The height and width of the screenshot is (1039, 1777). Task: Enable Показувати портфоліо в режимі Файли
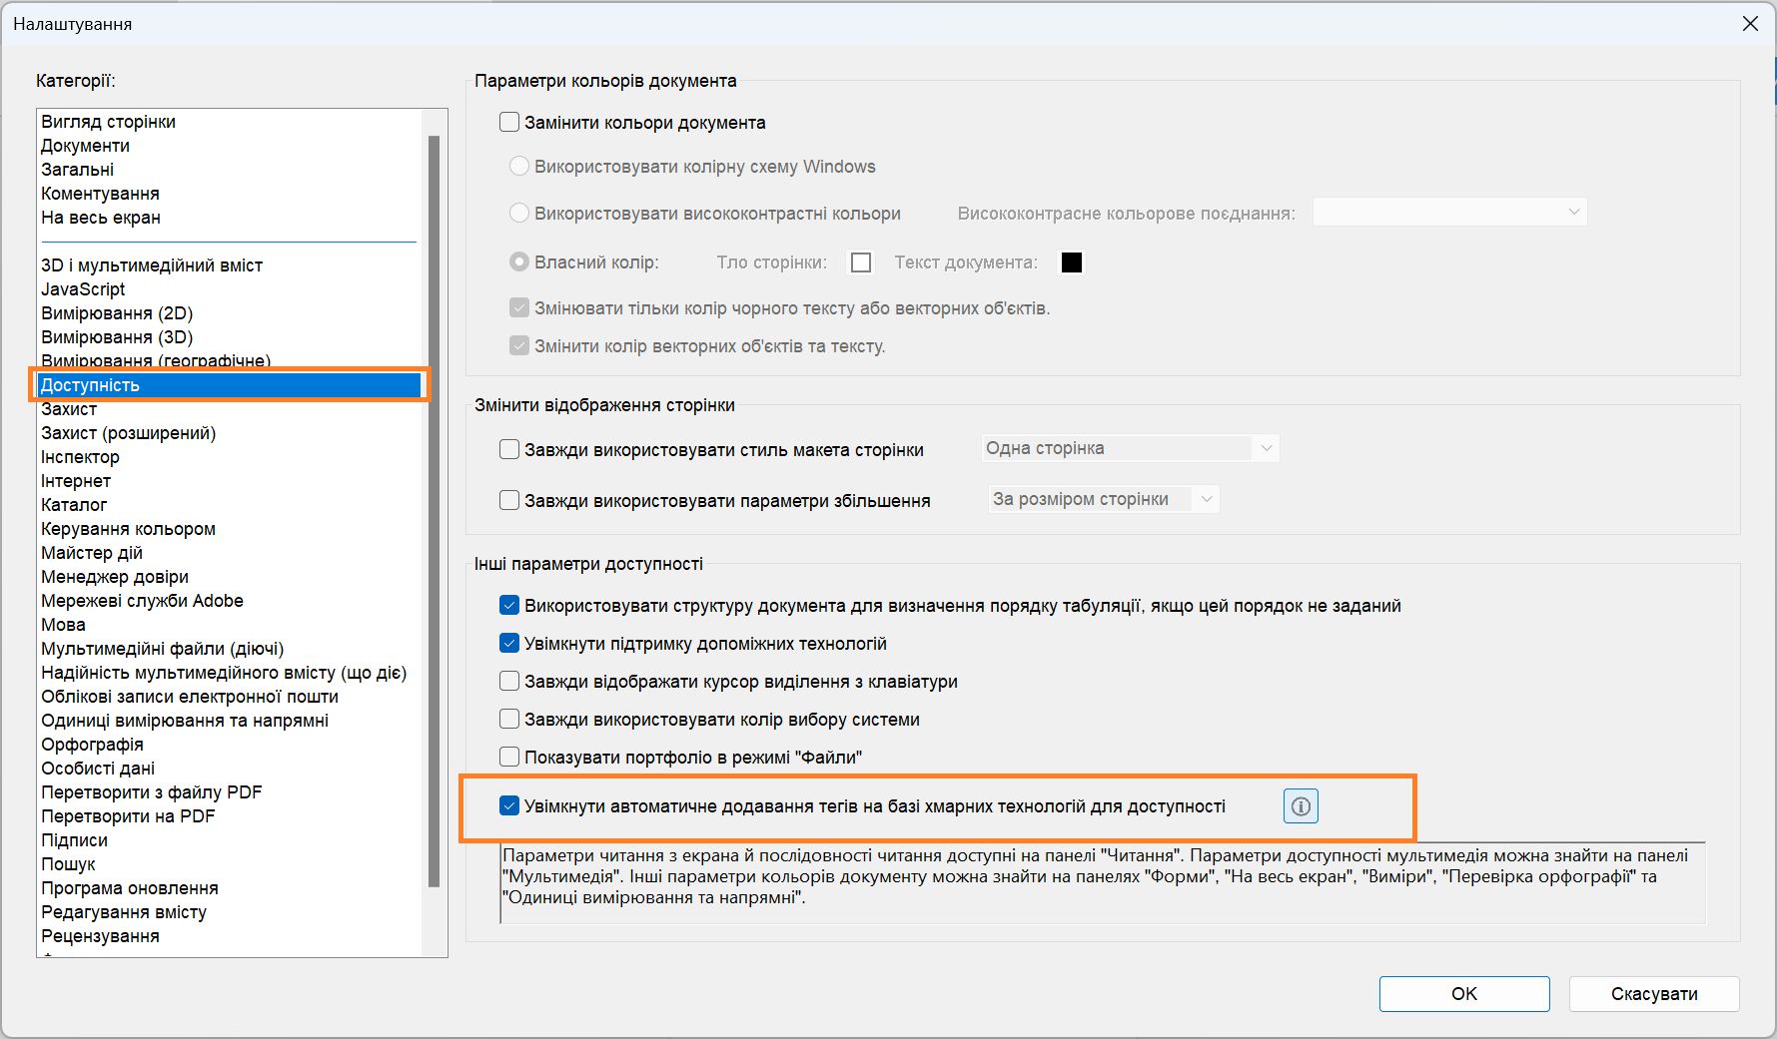tap(509, 757)
